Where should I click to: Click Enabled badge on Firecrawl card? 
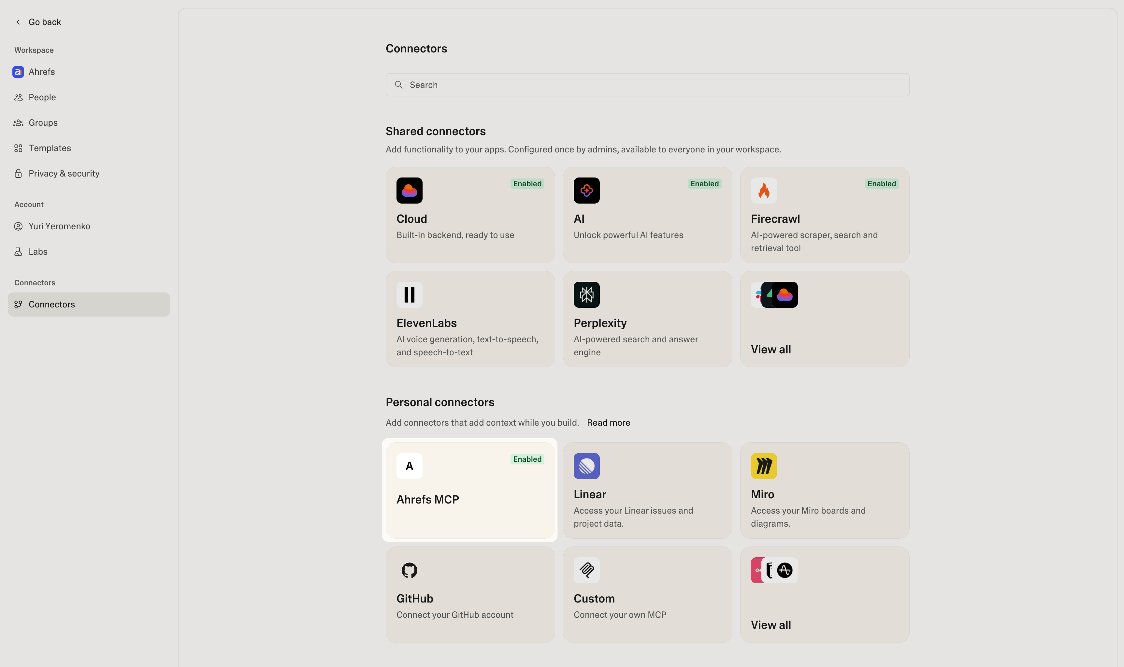881,184
